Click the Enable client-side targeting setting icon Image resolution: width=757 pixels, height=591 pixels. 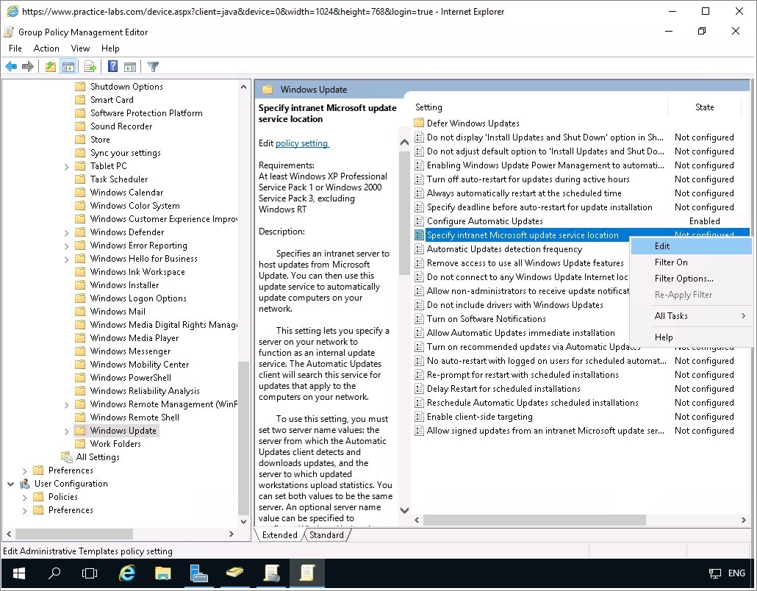pos(419,417)
